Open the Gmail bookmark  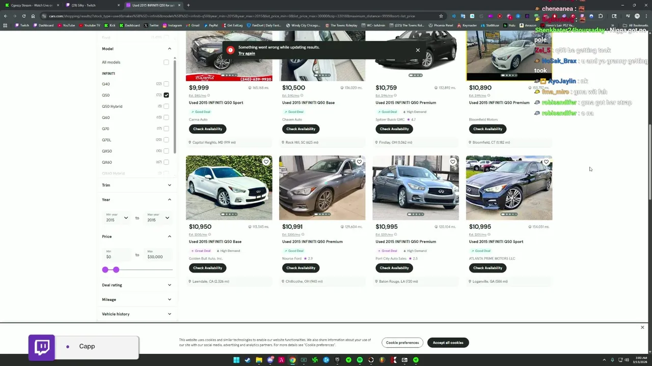[193, 25]
